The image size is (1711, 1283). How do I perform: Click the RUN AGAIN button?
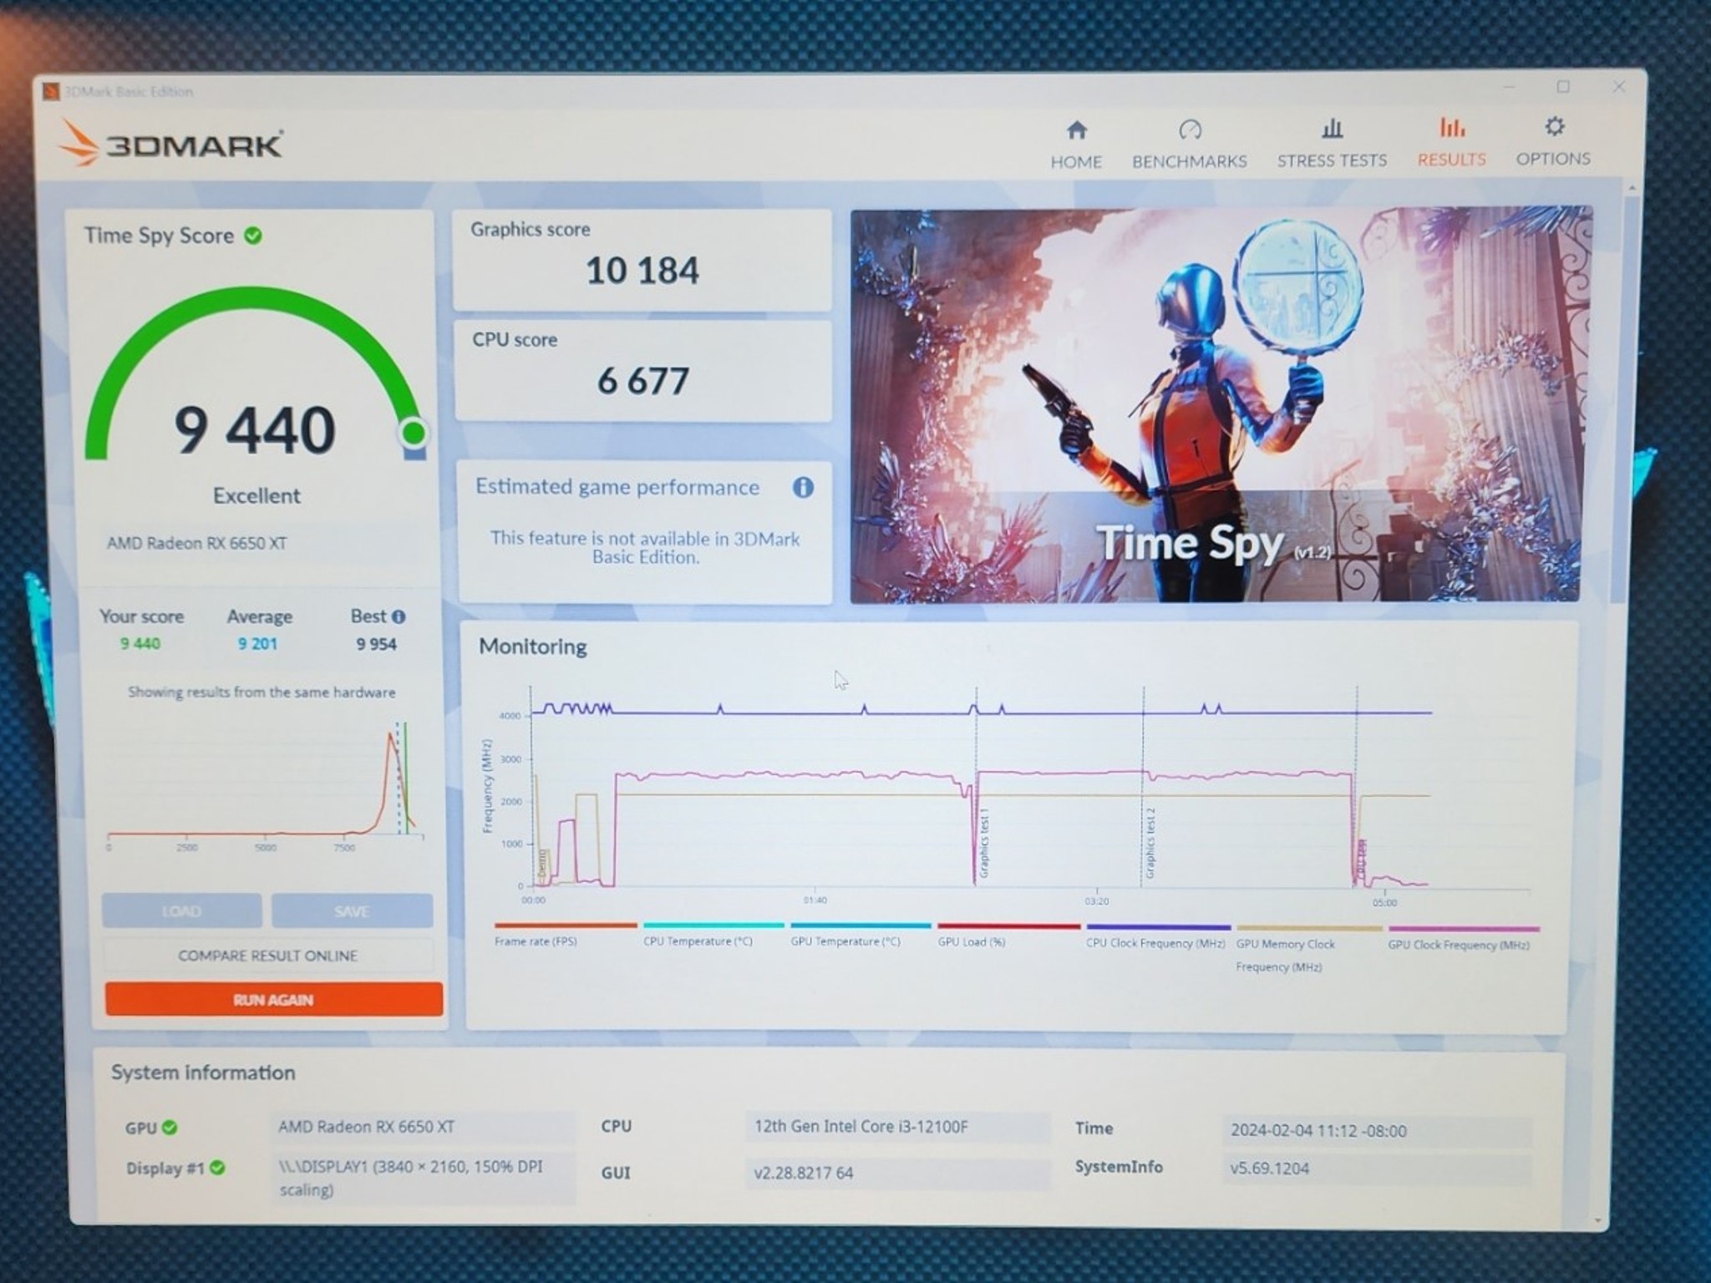tap(273, 1000)
